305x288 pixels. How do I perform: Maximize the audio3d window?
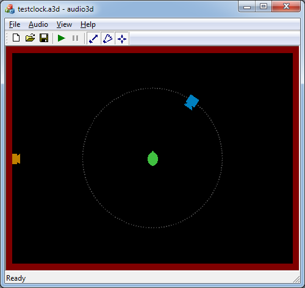point(264,7)
